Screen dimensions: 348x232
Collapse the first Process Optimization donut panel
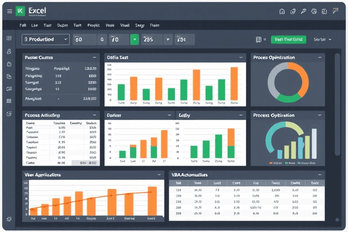pyautogui.click(x=319, y=58)
